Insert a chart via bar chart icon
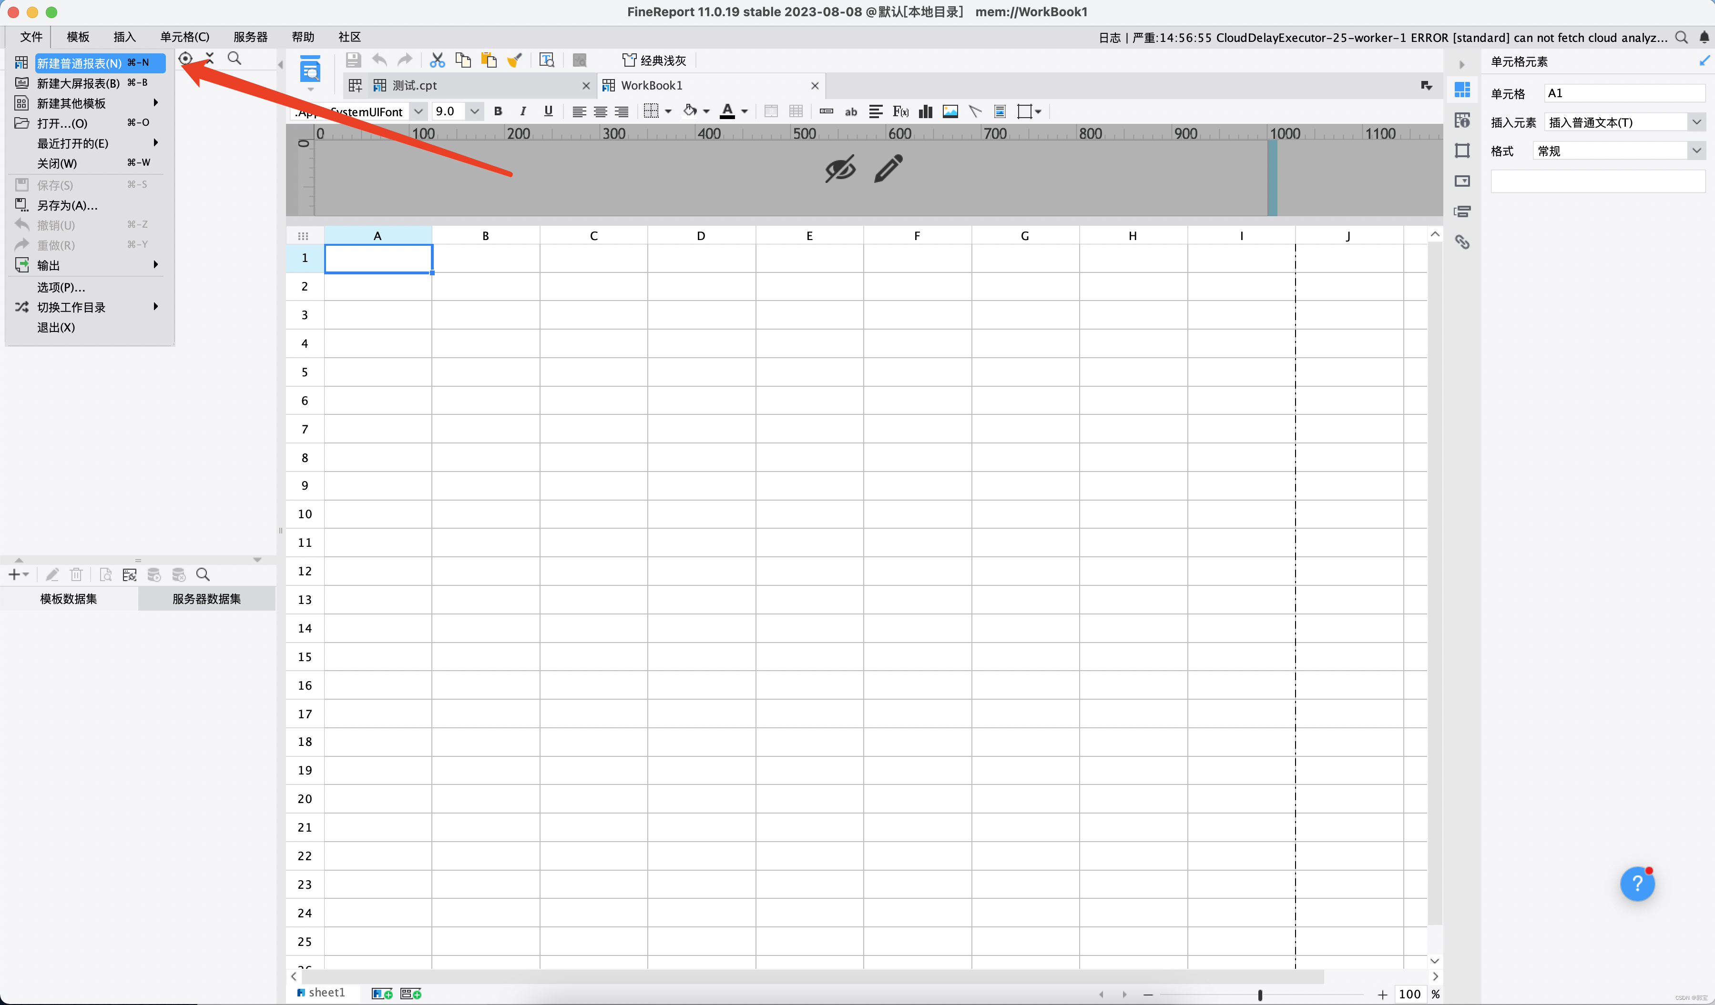1715x1005 pixels. (925, 111)
